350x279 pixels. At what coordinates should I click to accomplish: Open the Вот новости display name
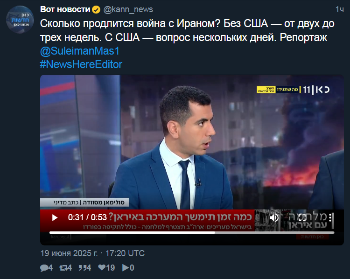[x=65, y=9]
